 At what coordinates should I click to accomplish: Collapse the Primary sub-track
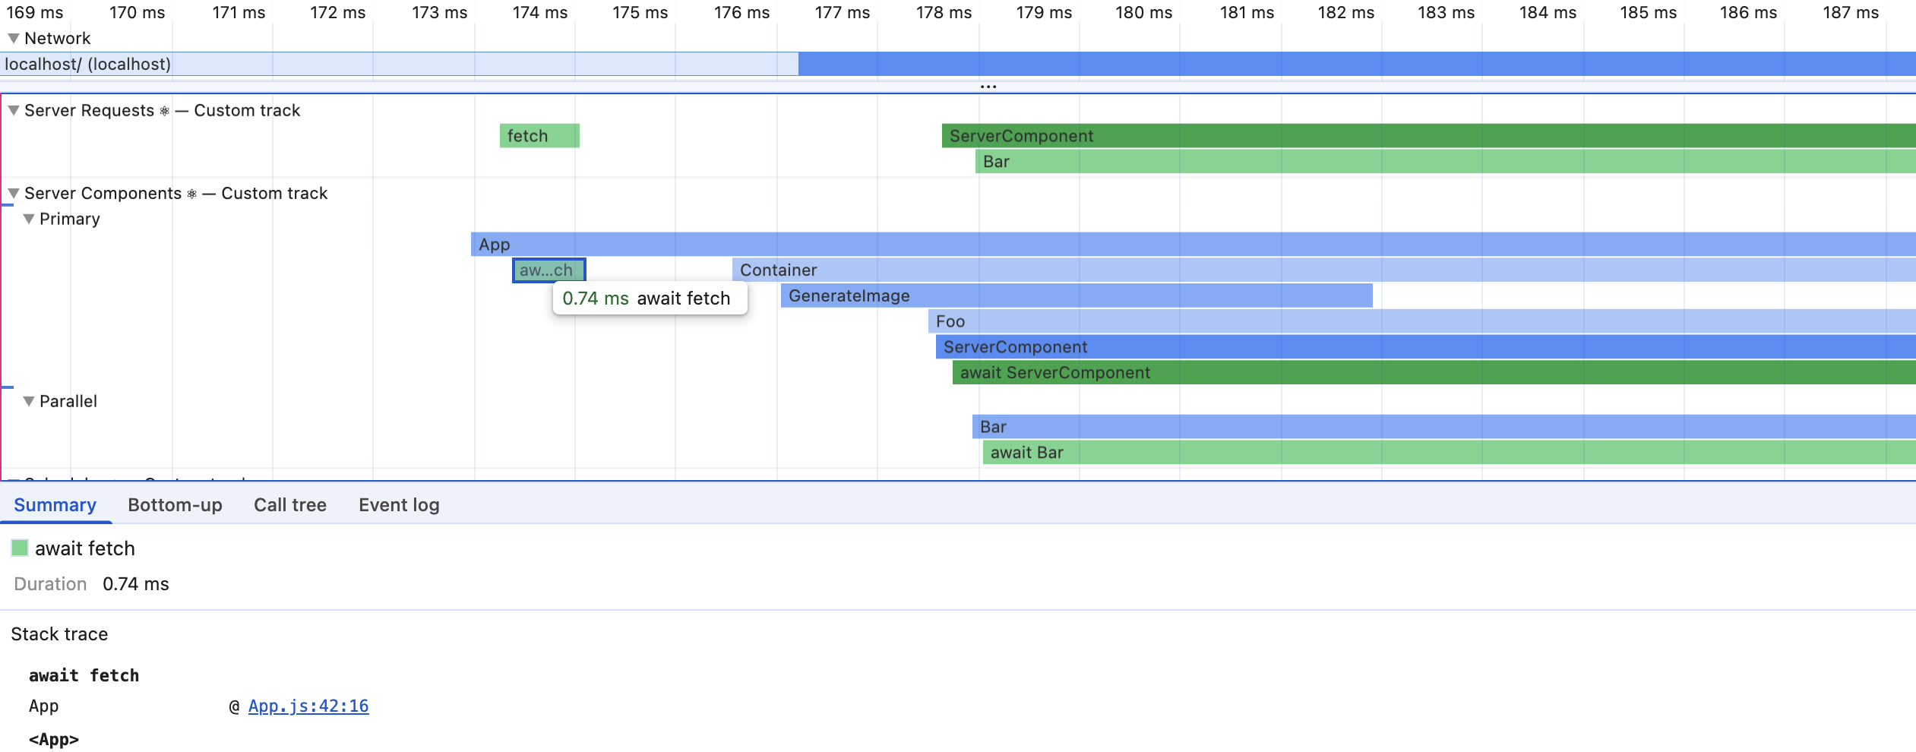click(29, 219)
